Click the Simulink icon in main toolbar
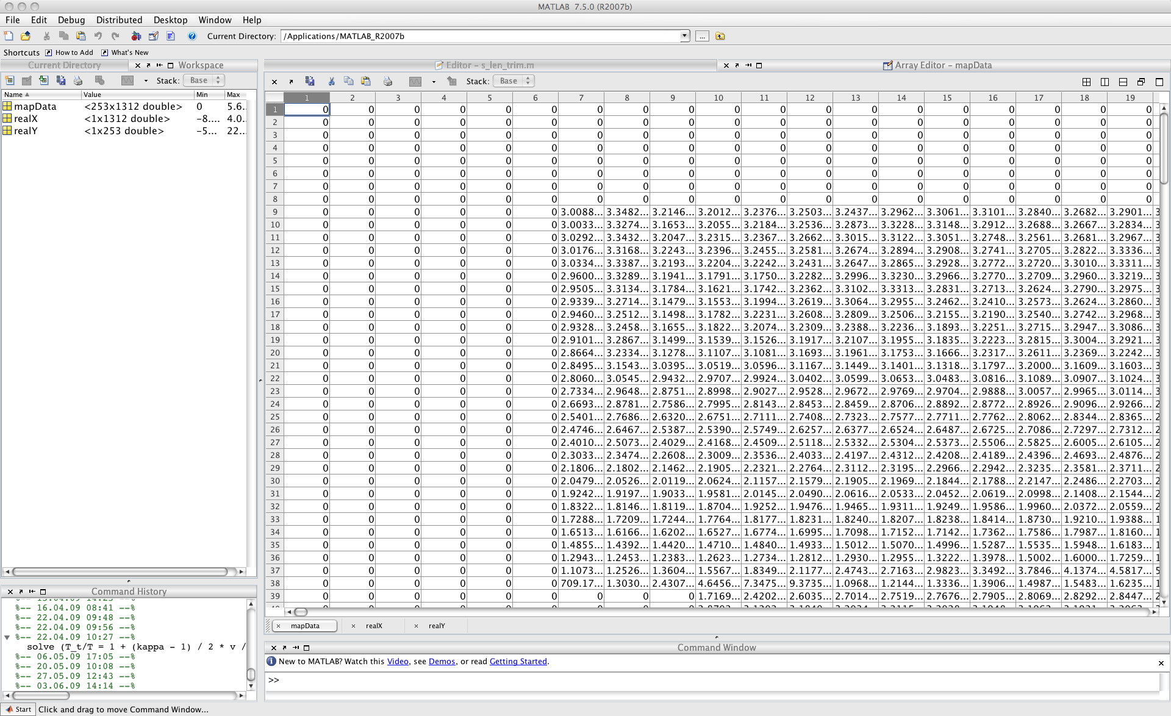Image resolution: width=1171 pixels, height=716 pixels. click(136, 37)
